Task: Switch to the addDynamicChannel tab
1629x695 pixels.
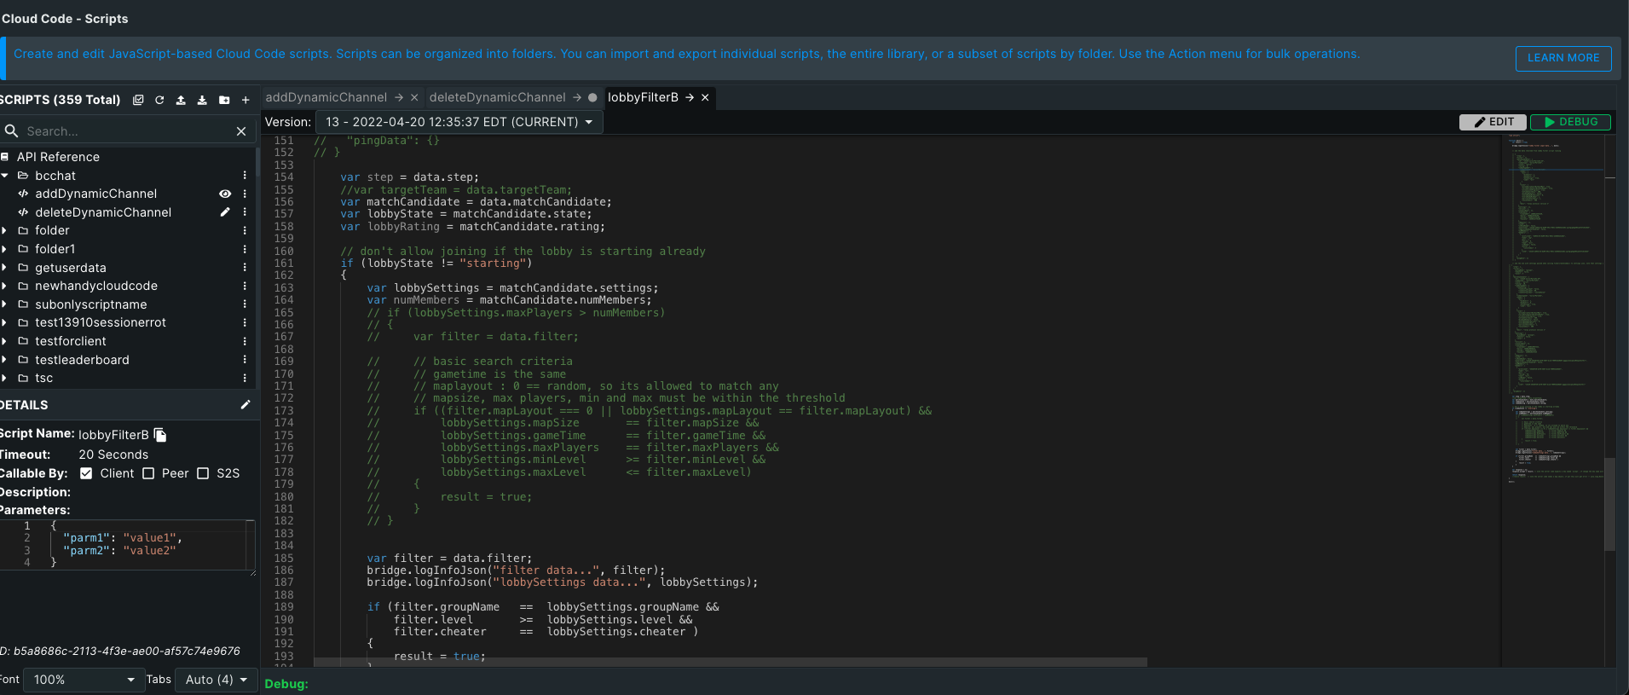Action: click(x=326, y=98)
